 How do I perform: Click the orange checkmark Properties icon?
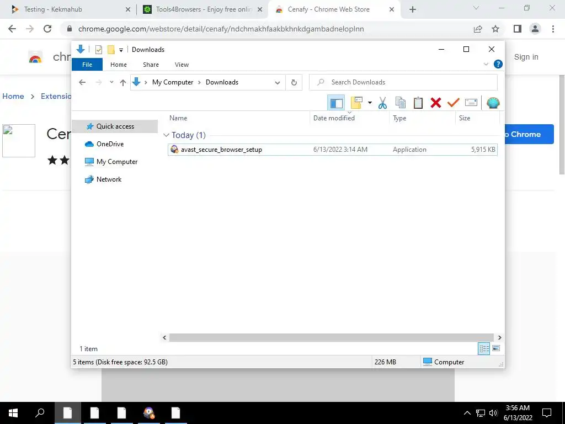point(454,103)
